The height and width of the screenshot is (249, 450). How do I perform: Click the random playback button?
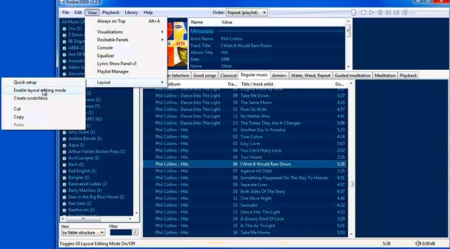pos(405,13)
